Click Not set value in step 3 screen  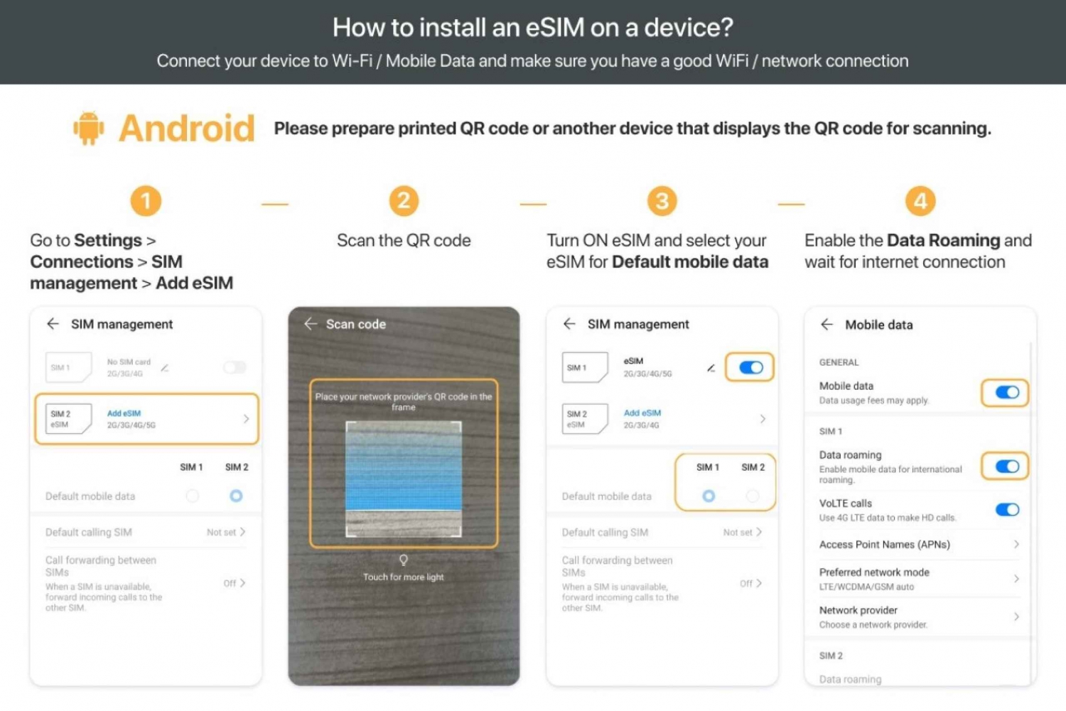[737, 532]
